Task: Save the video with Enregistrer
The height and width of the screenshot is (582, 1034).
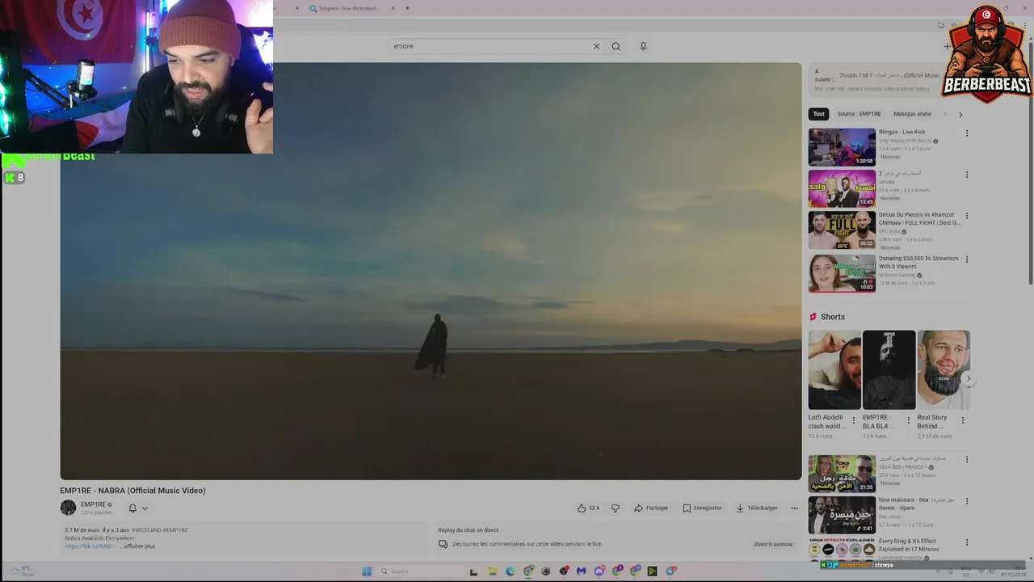Action: (702, 508)
